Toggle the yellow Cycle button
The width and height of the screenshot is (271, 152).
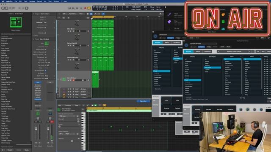point(89,8)
